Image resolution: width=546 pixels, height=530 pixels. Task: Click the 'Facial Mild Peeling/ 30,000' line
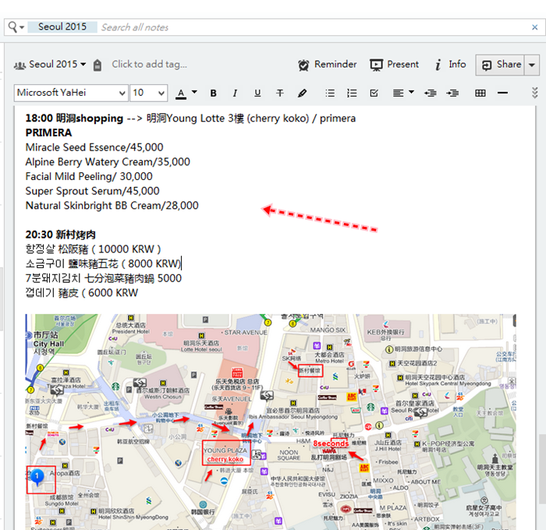89,177
